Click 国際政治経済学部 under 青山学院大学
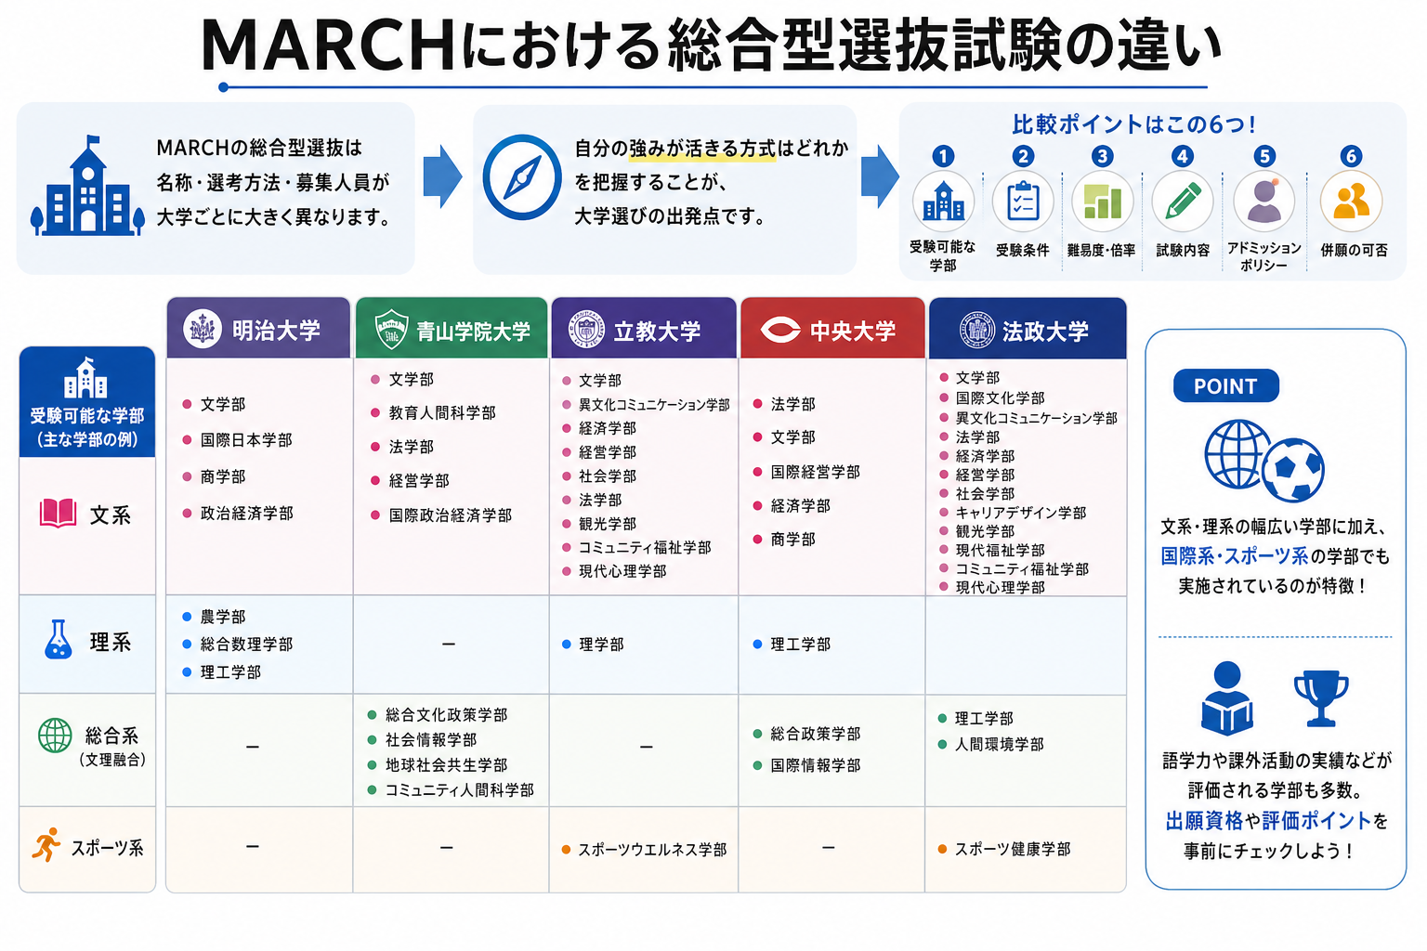 click(450, 515)
